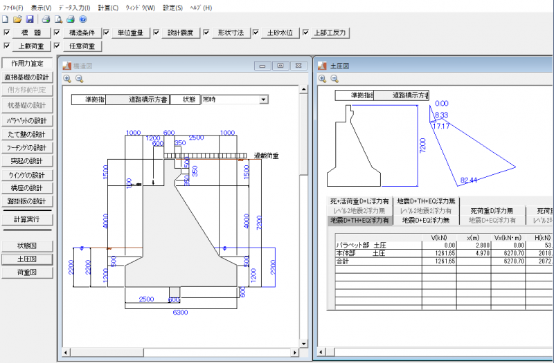
Task: Show the 状態図 view
Action: pos(27,246)
